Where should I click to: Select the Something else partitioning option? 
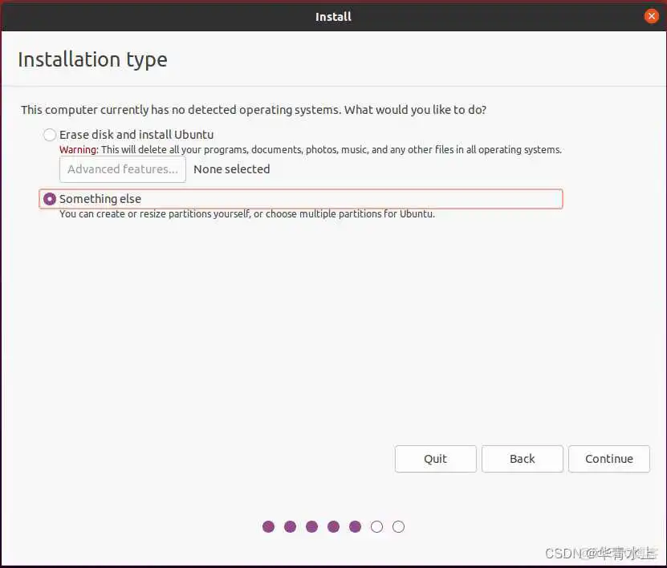pyautogui.click(x=49, y=199)
